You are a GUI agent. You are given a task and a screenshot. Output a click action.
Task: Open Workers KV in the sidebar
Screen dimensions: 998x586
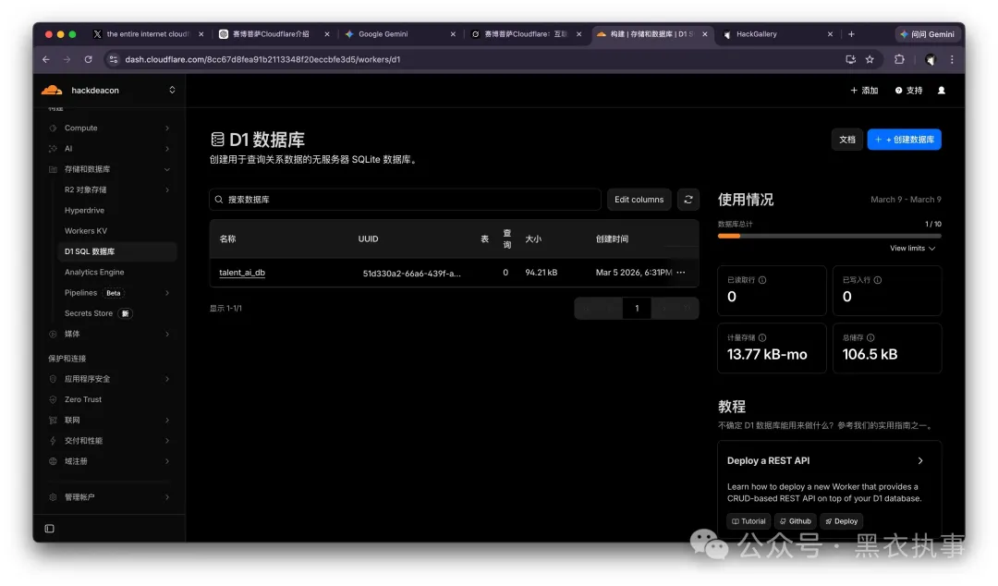tap(85, 230)
